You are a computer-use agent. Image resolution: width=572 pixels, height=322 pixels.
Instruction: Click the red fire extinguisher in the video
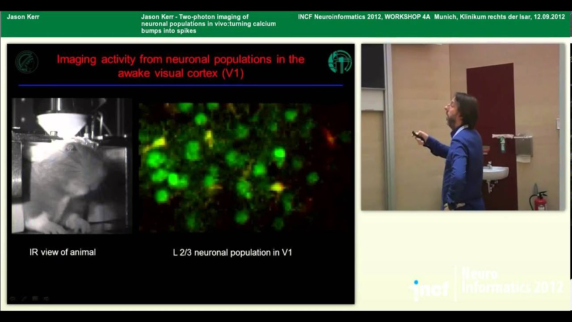point(540,200)
